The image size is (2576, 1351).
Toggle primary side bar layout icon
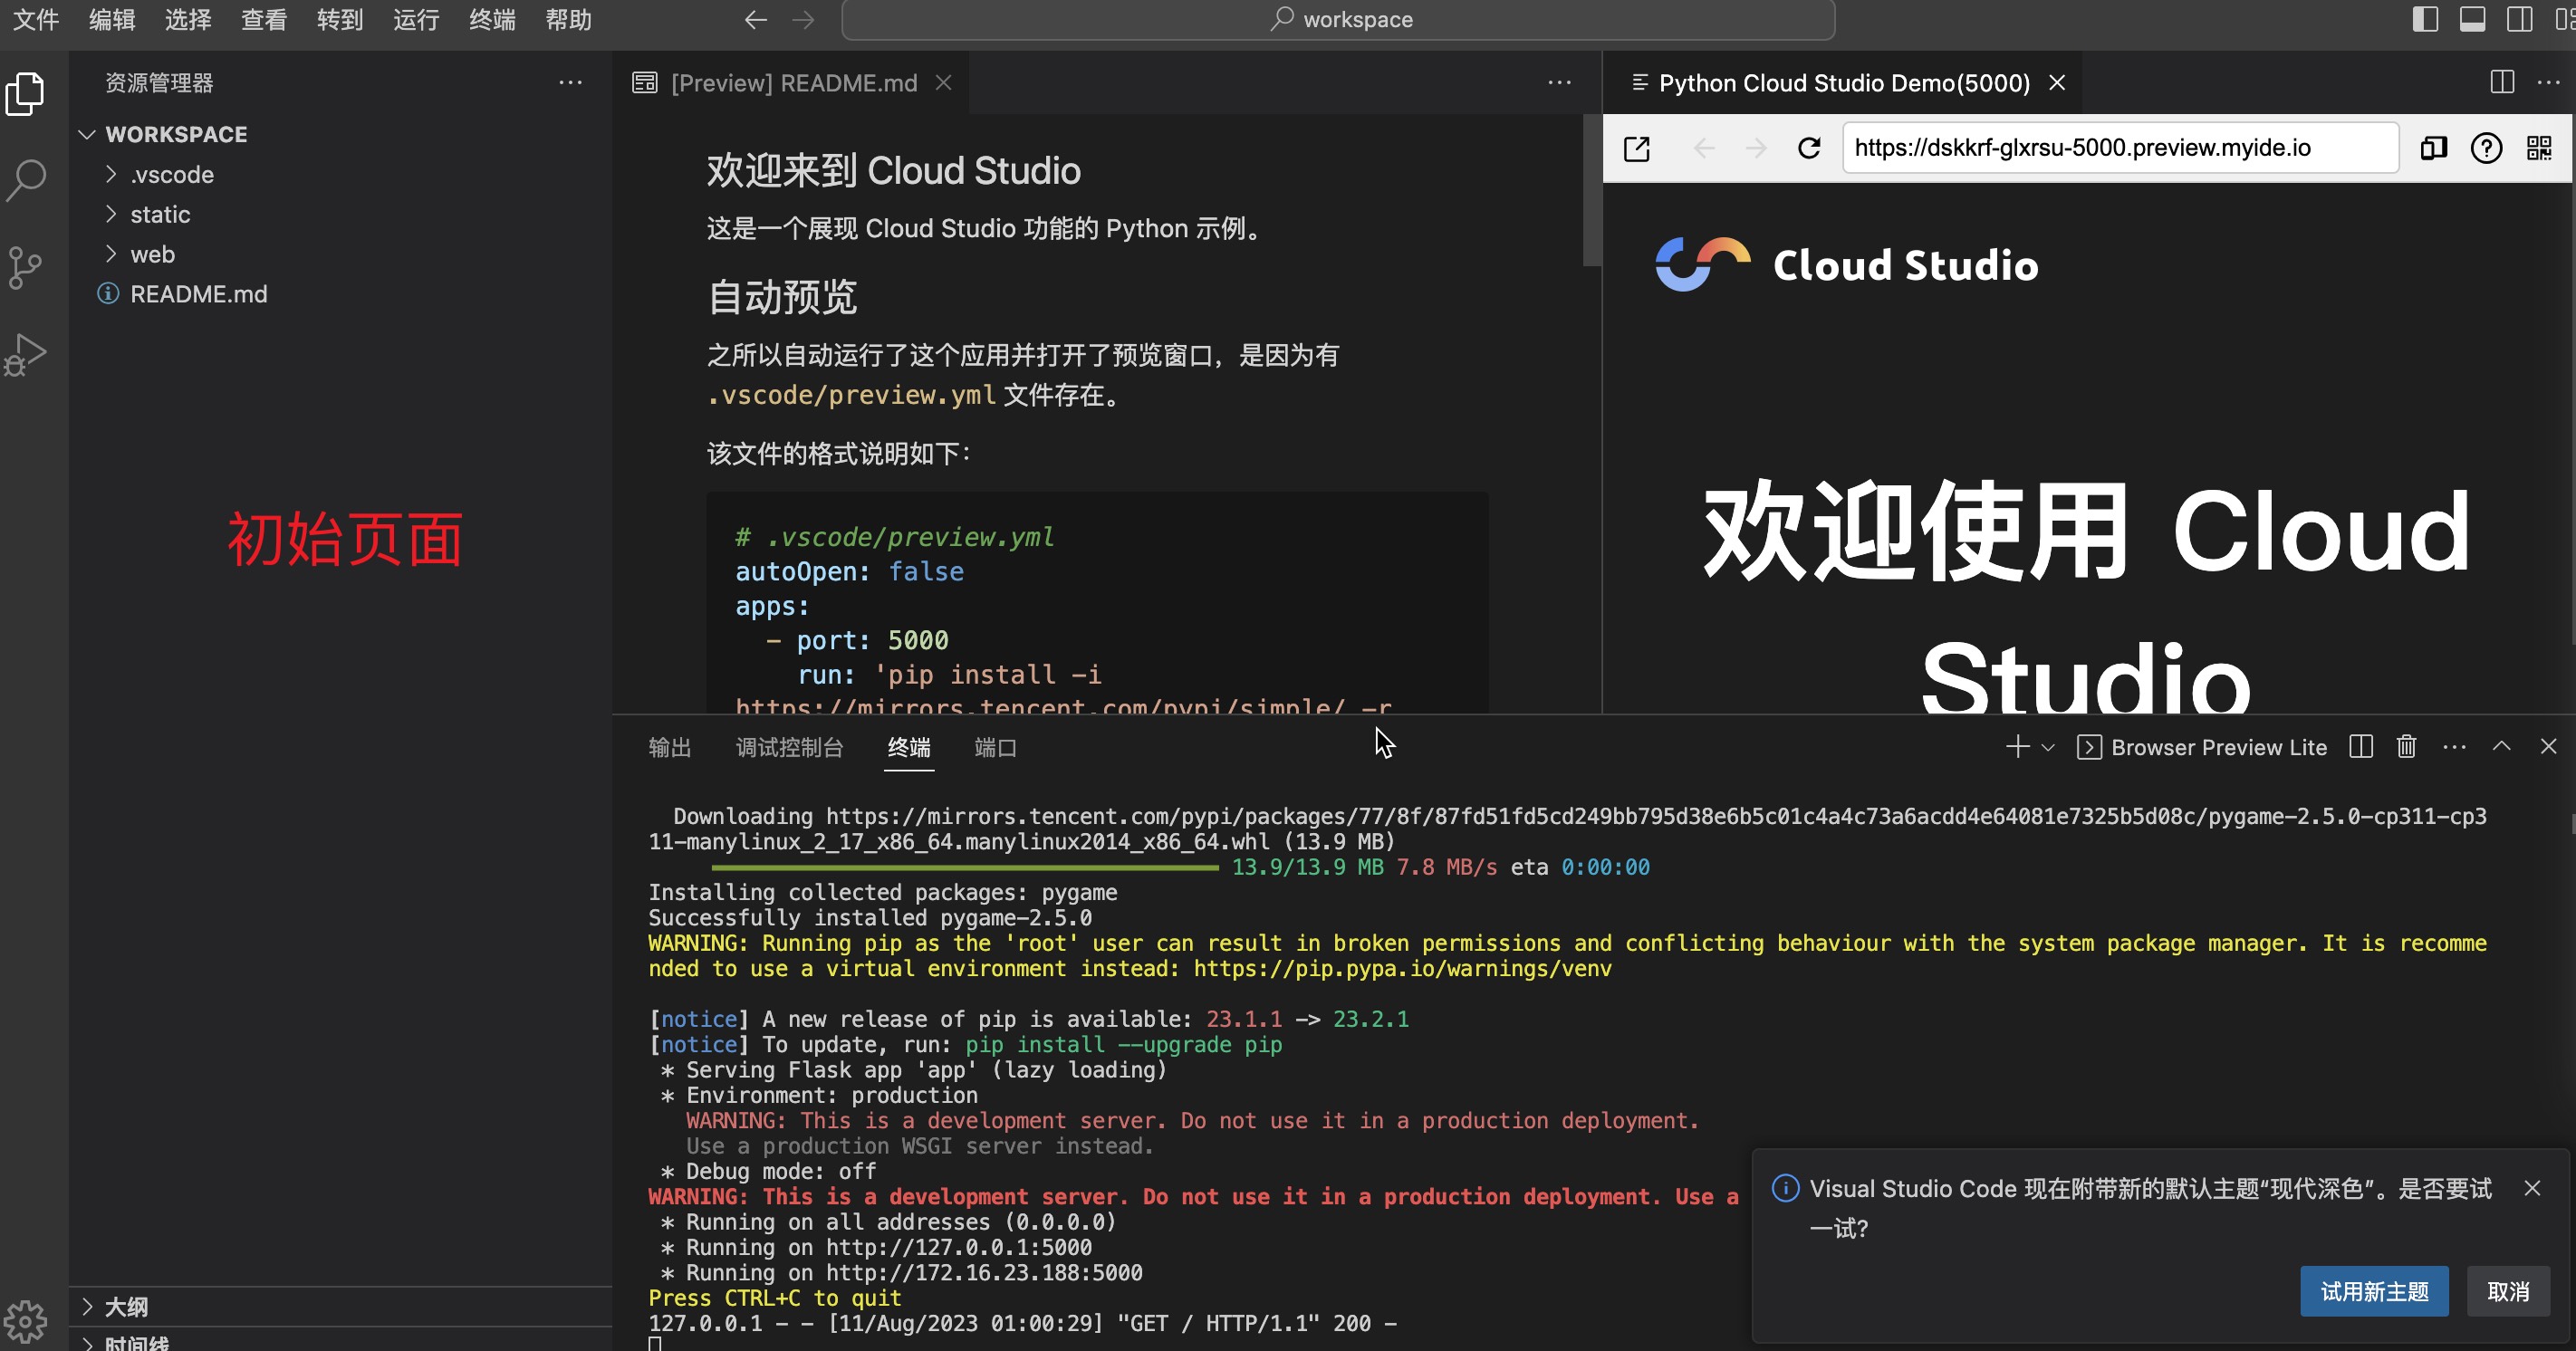2425,19
